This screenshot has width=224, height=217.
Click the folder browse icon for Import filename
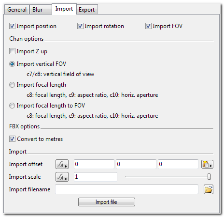(209, 189)
